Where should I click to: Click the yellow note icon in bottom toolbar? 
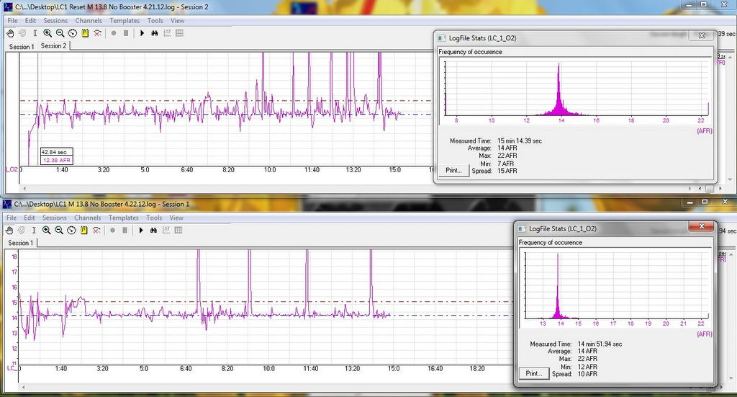[85, 230]
